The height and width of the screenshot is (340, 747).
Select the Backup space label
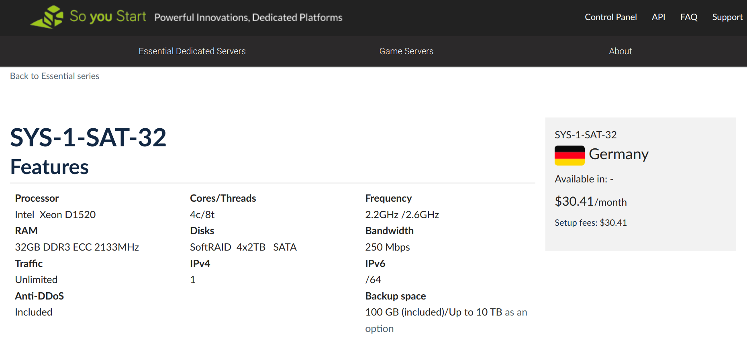click(396, 296)
